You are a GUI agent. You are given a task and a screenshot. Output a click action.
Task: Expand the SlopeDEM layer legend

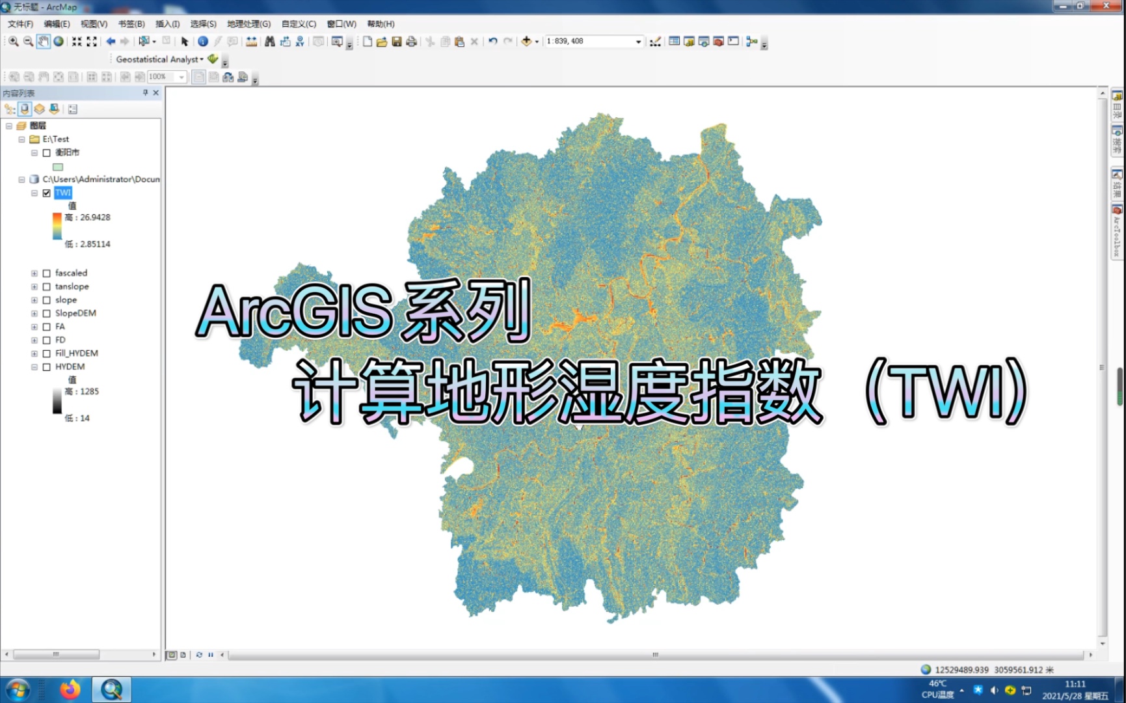(34, 314)
